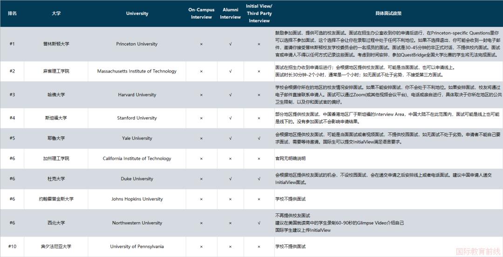Select the 具体面试政策 column header

tap(388, 13)
